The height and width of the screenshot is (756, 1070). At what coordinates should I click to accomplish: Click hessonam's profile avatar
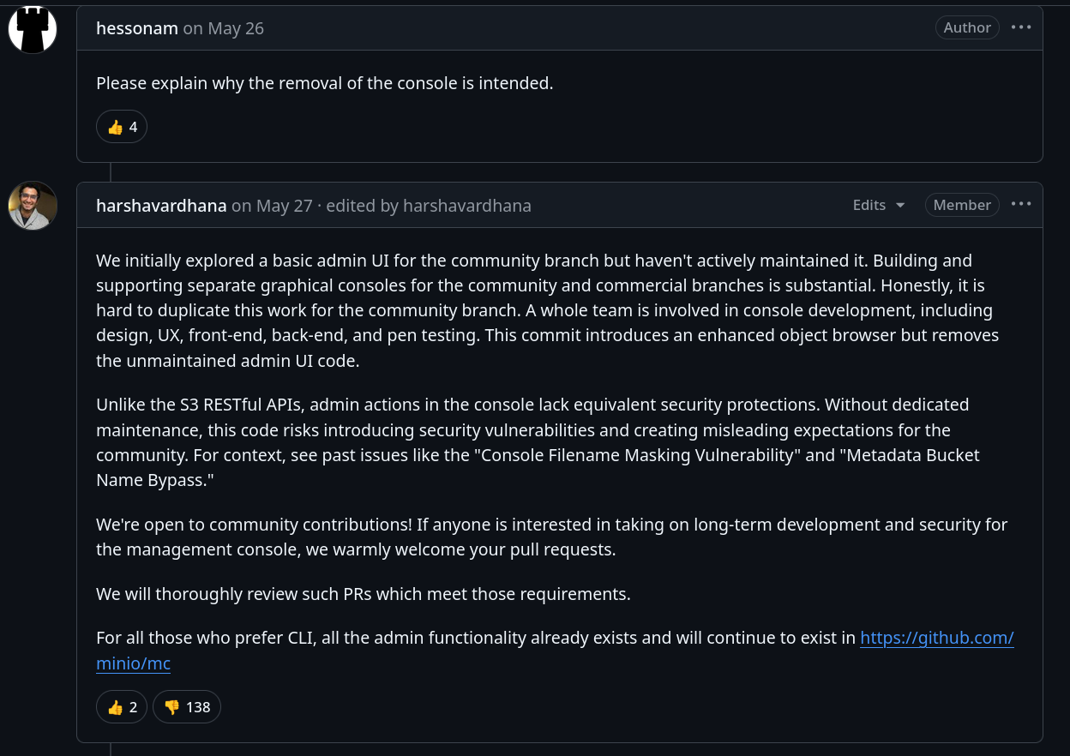pyautogui.click(x=33, y=29)
